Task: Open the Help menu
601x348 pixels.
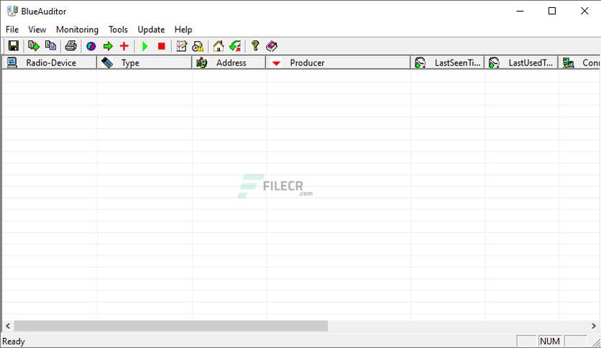Action: (x=183, y=29)
